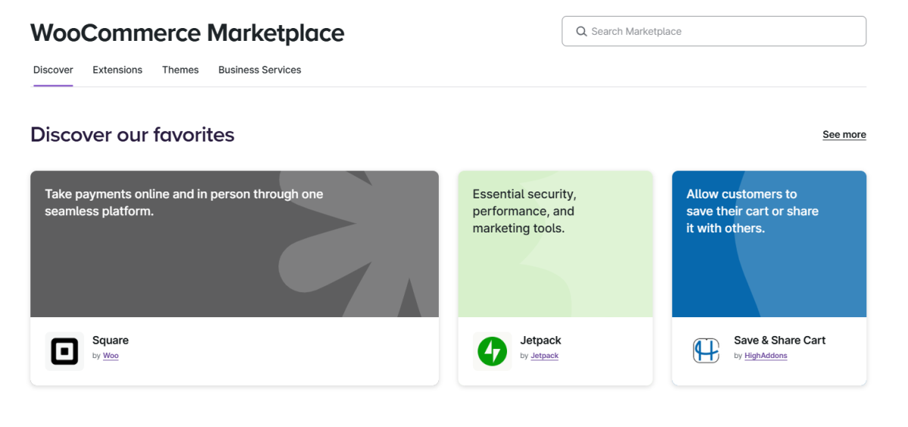
Task: Open the Square gray banner image
Action: point(235,244)
